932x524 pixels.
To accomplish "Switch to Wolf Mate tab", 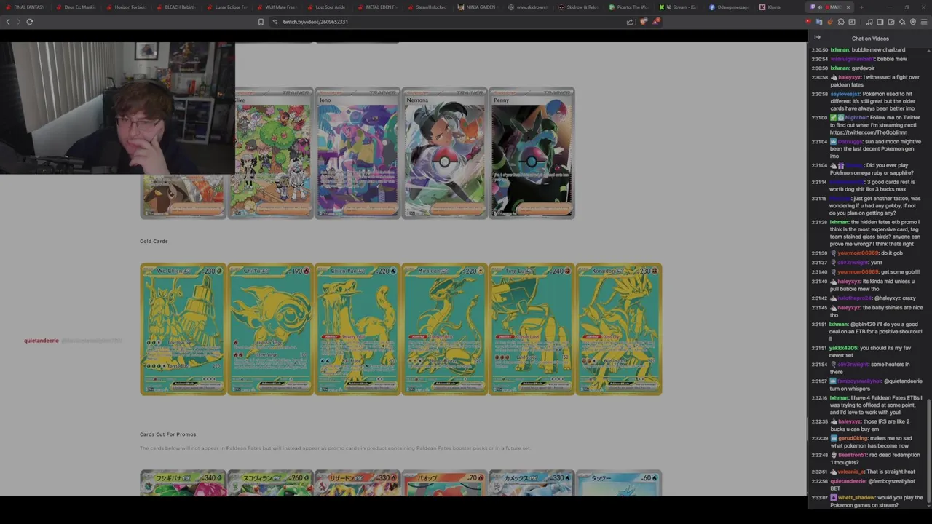I will 277,7.
